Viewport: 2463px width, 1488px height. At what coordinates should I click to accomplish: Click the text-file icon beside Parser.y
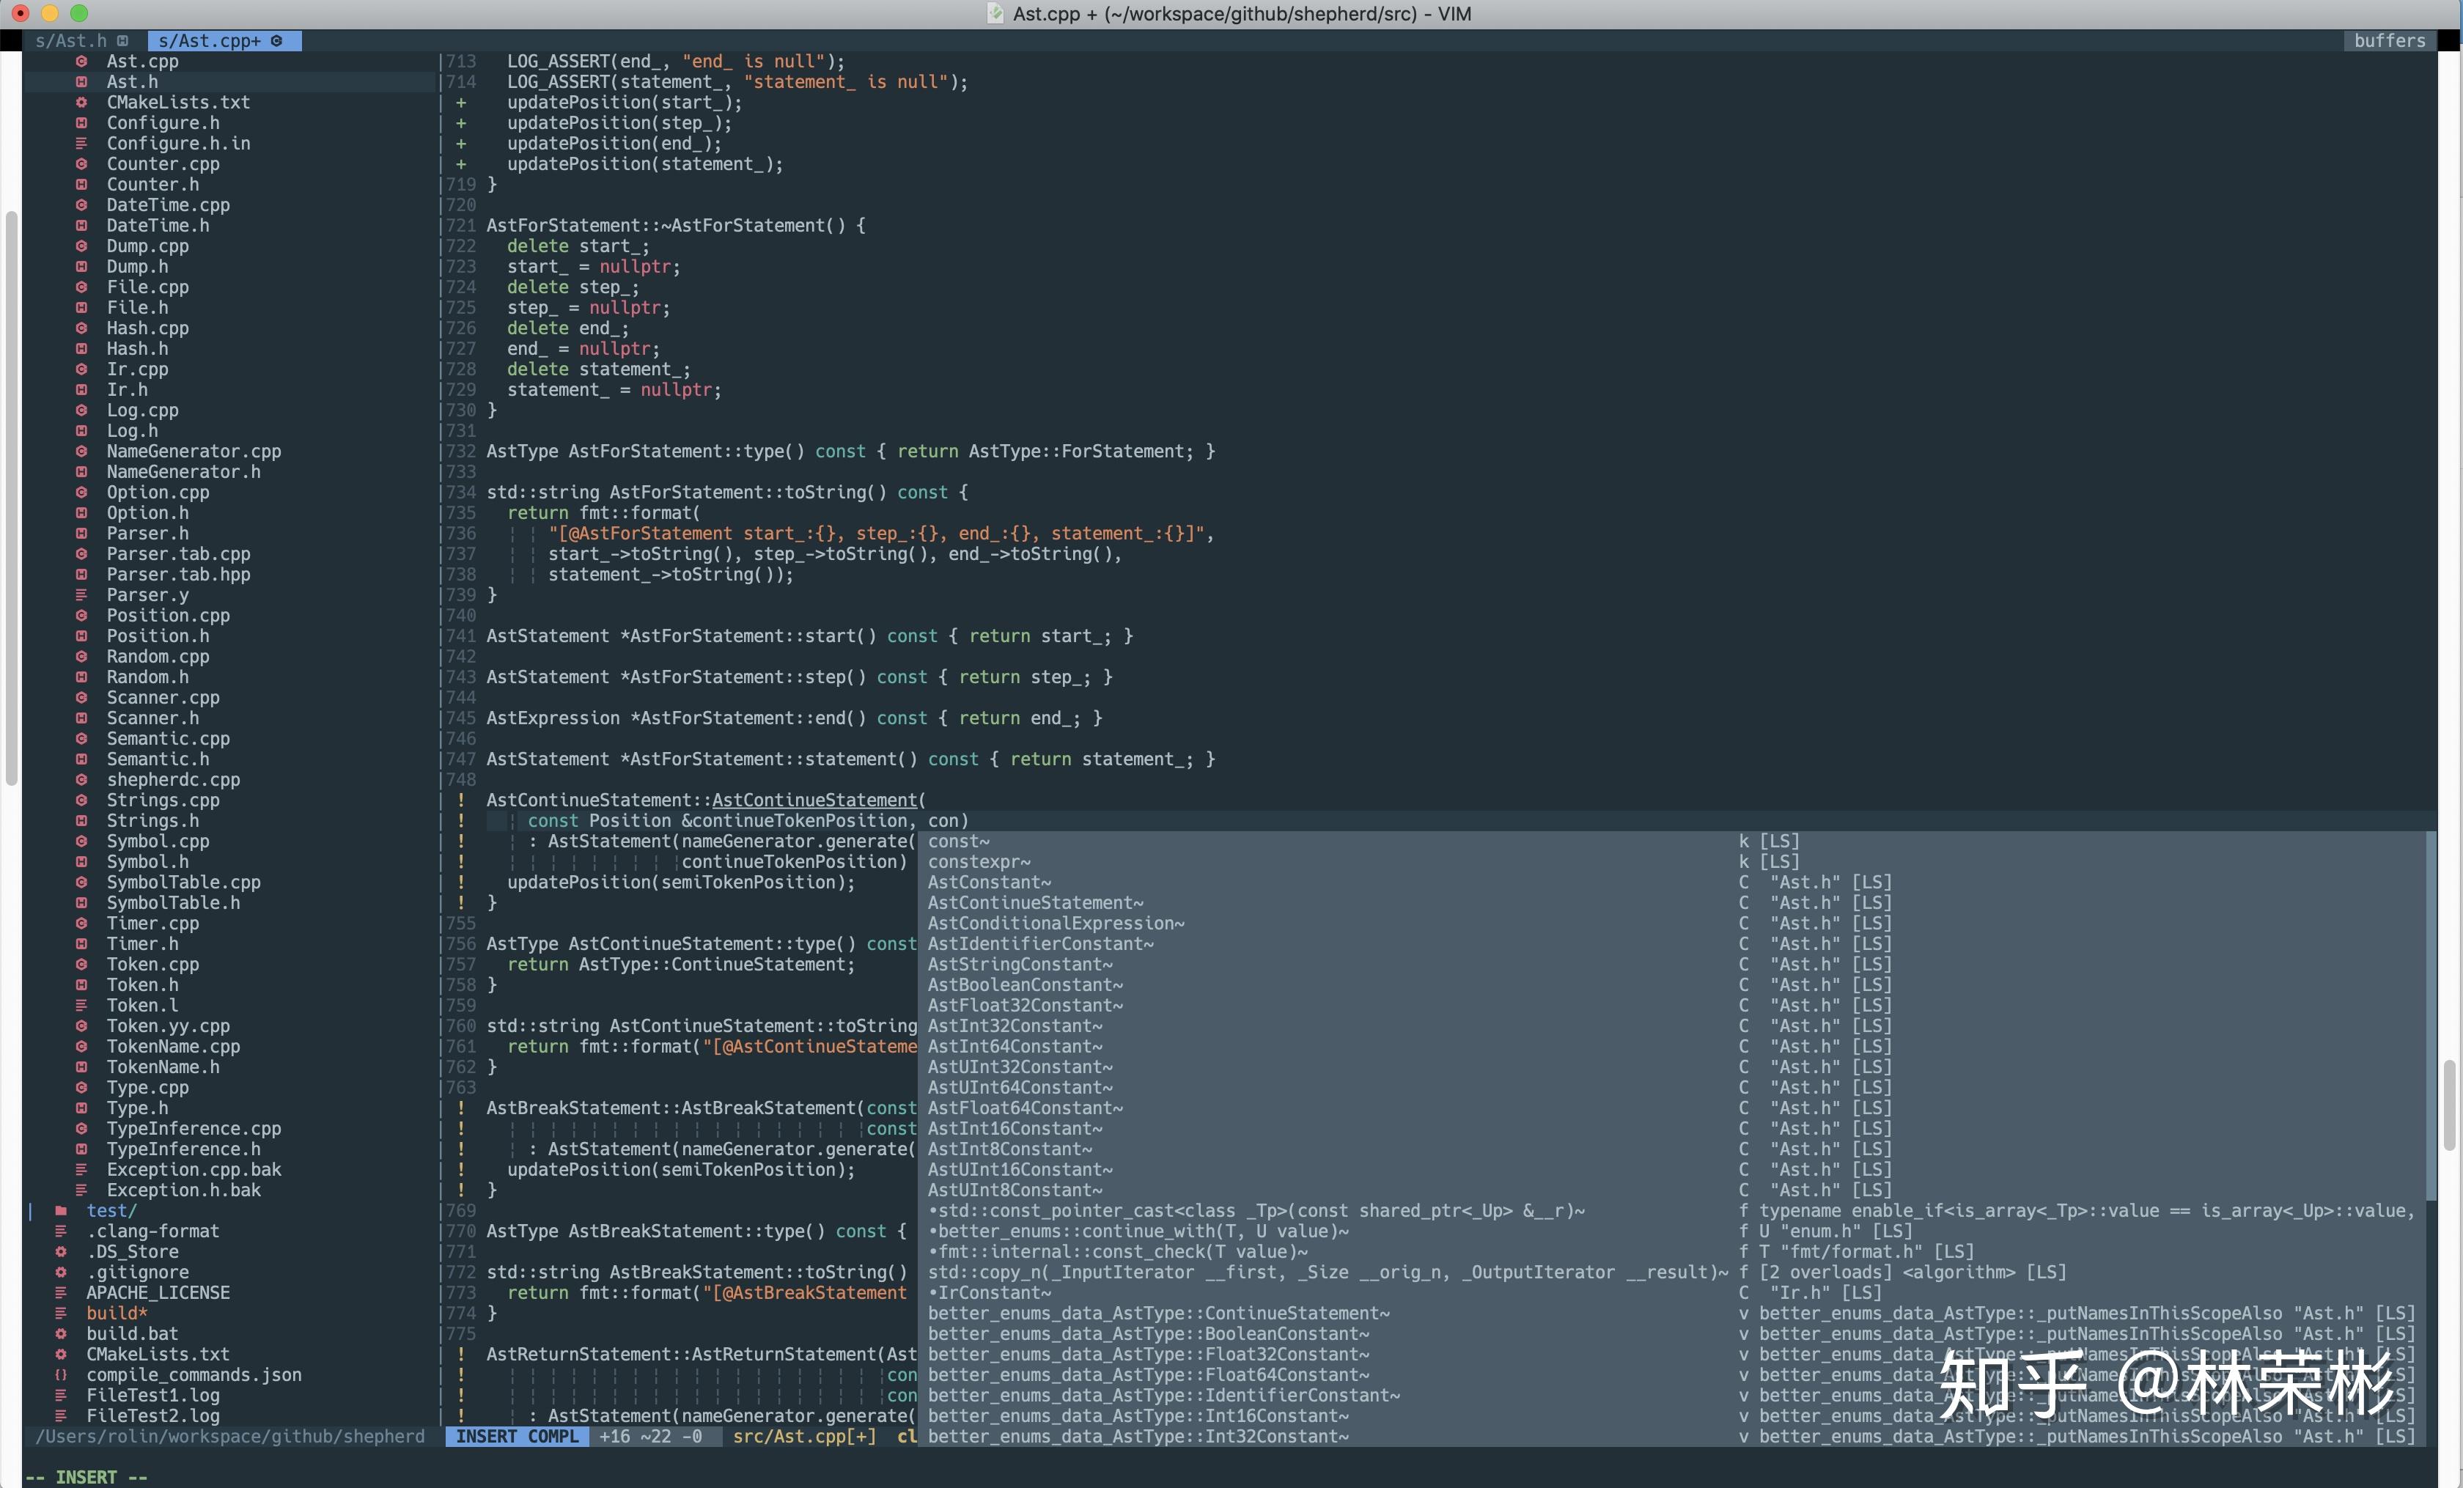click(81, 596)
